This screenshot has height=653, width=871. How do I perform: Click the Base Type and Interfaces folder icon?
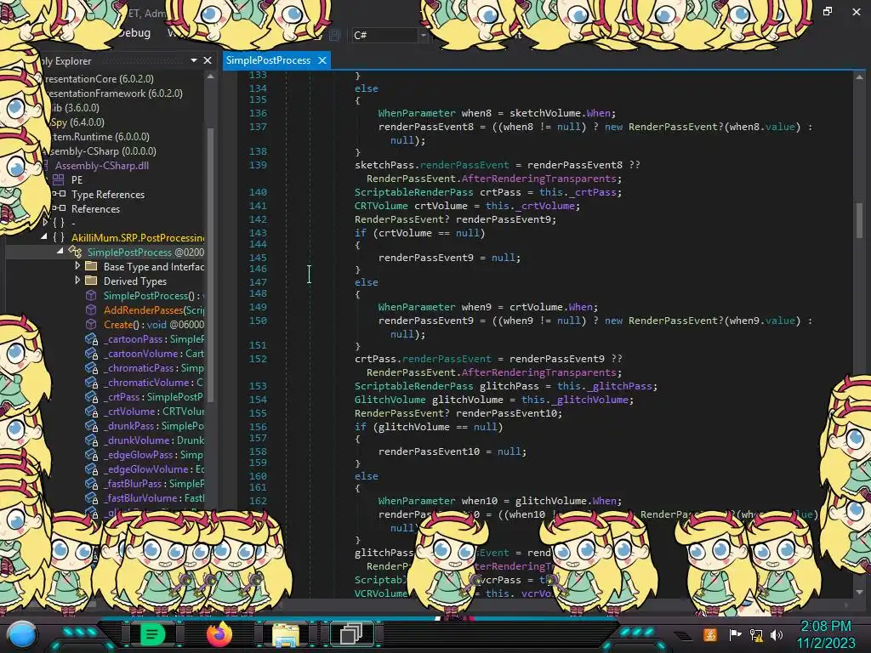(x=91, y=266)
